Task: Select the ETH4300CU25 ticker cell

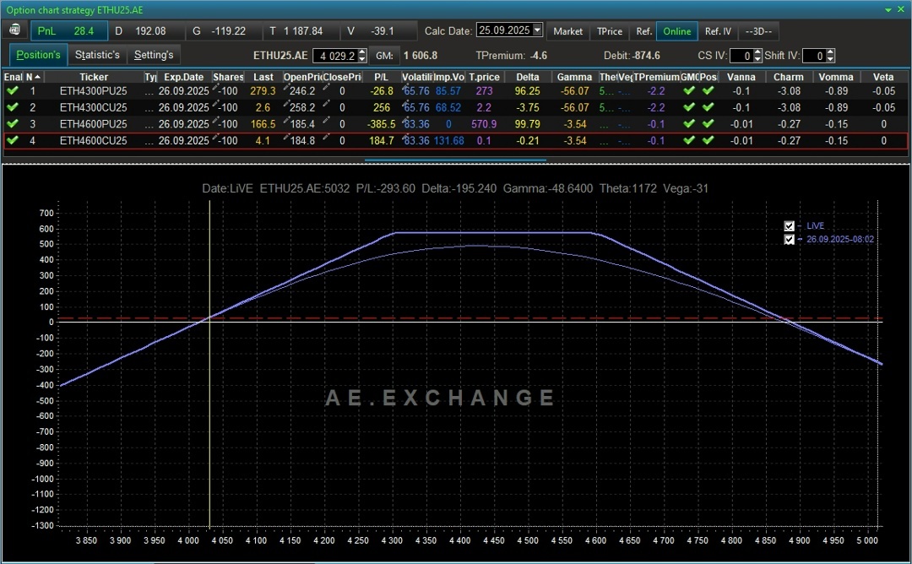Action: 93,107
